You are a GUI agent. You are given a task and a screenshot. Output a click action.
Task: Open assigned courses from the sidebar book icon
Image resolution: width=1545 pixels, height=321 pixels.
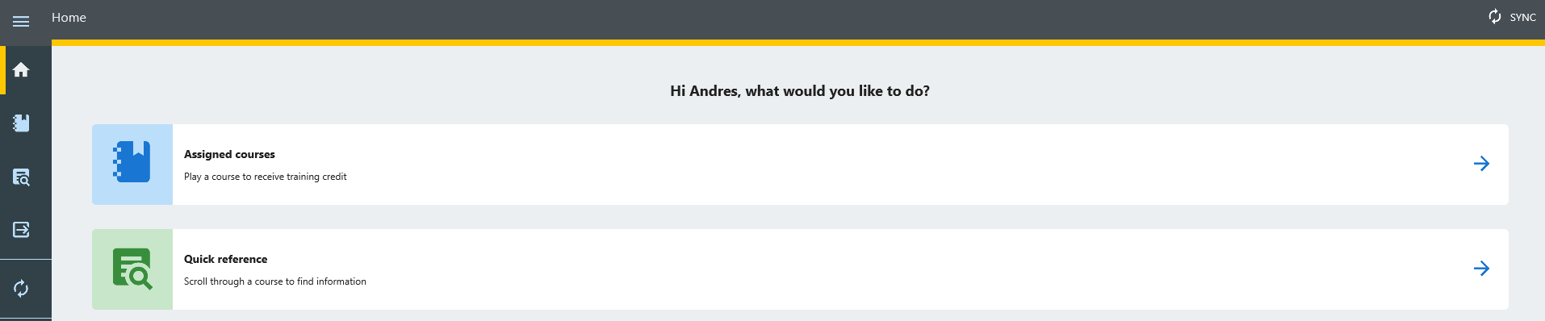pos(21,123)
